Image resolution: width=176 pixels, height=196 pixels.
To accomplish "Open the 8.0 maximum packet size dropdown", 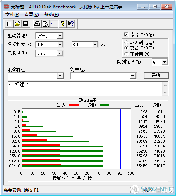I will pyautogui.click(x=95, y=45).
